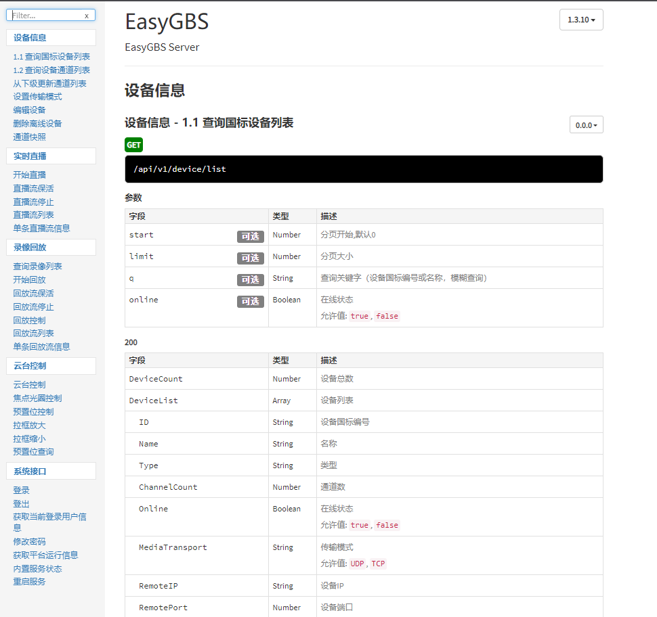
Task: Open 拉框缩小 link
Action: [x=29, y=438]
